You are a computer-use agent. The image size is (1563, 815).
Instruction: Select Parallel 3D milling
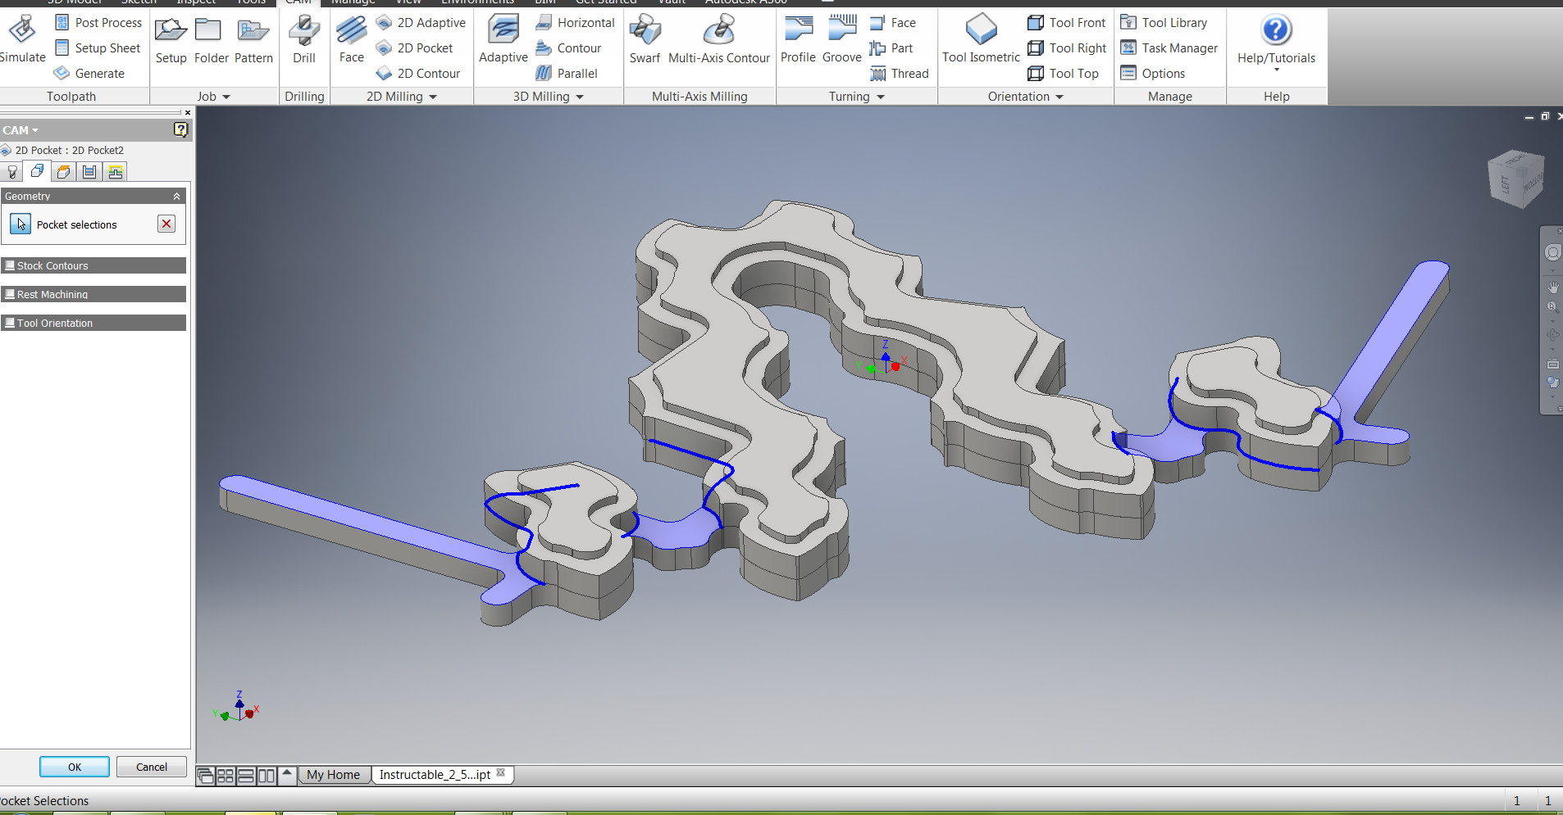[567, 74]
